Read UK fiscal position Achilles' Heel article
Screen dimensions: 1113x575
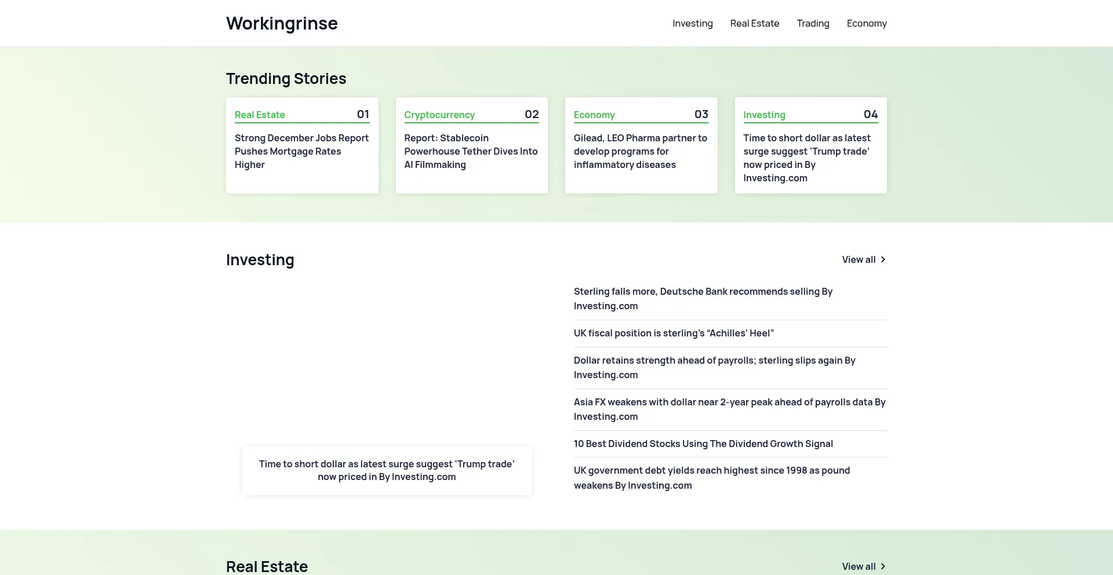(x=674, y=333)
